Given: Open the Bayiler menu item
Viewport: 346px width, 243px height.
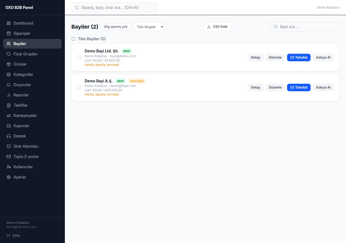Looking at the screenshot, I should [32, 44].
